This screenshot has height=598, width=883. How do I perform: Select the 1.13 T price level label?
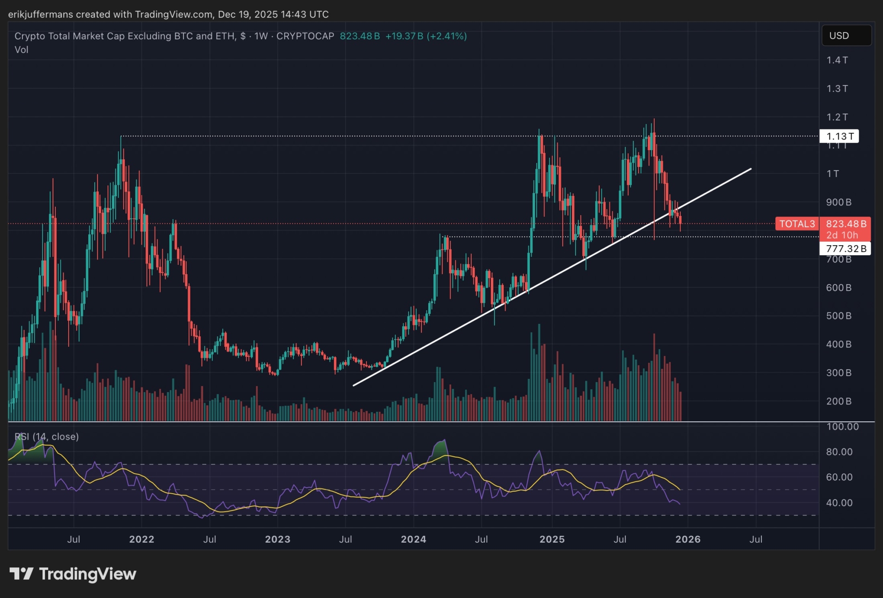click(840, 136)
